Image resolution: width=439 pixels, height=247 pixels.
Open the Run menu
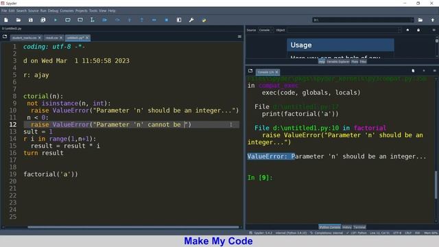(43, 11)
